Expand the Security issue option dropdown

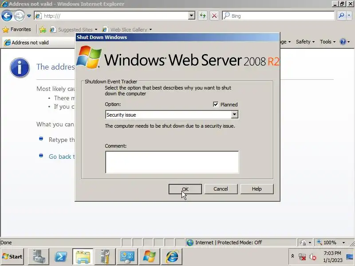click(x=235, y=115)
